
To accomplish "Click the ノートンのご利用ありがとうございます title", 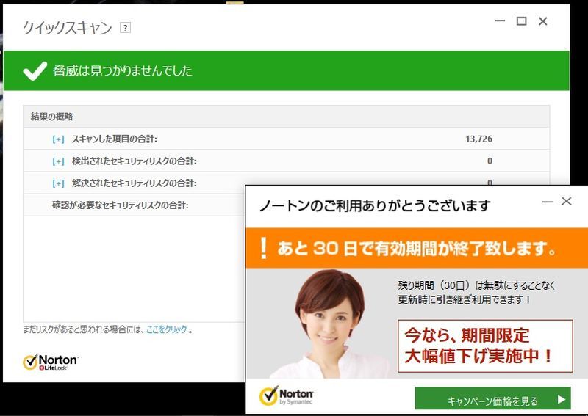I will 375,205.
